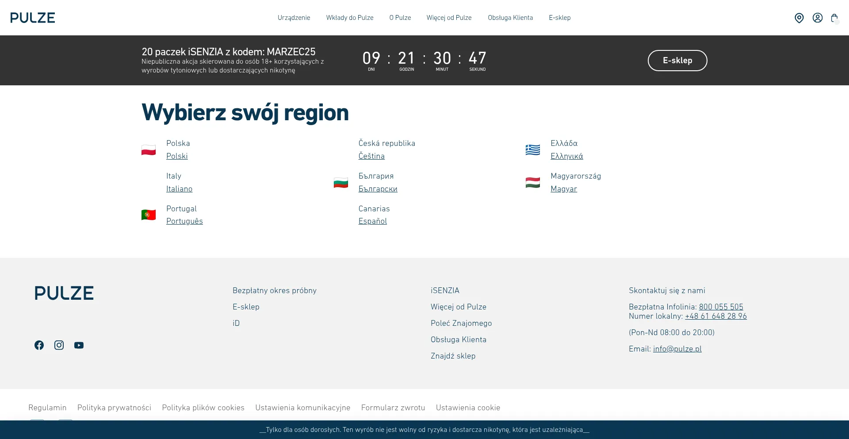Screen dimensions: 849x439
Task: Select the Polski language link
Action: tap(177, 156)
